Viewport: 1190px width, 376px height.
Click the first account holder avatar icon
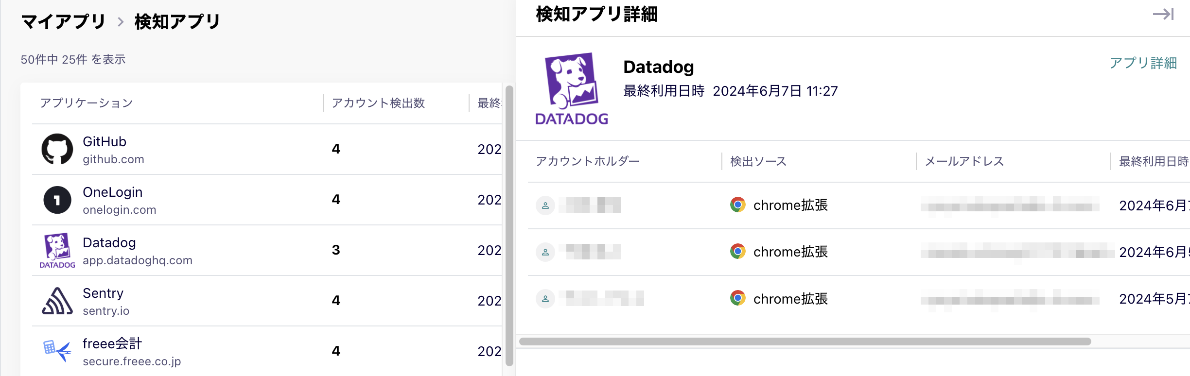pos(545,205)
